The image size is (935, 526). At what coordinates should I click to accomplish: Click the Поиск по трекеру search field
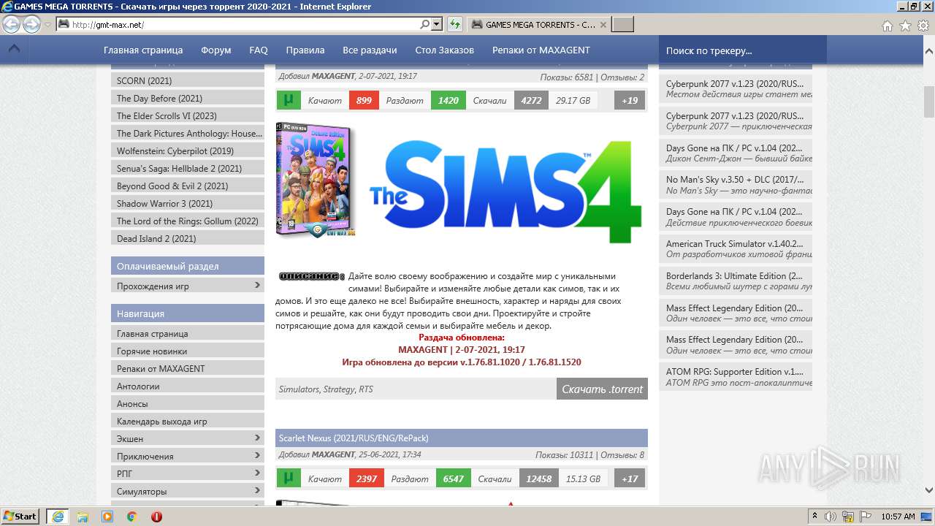[743, 50]
